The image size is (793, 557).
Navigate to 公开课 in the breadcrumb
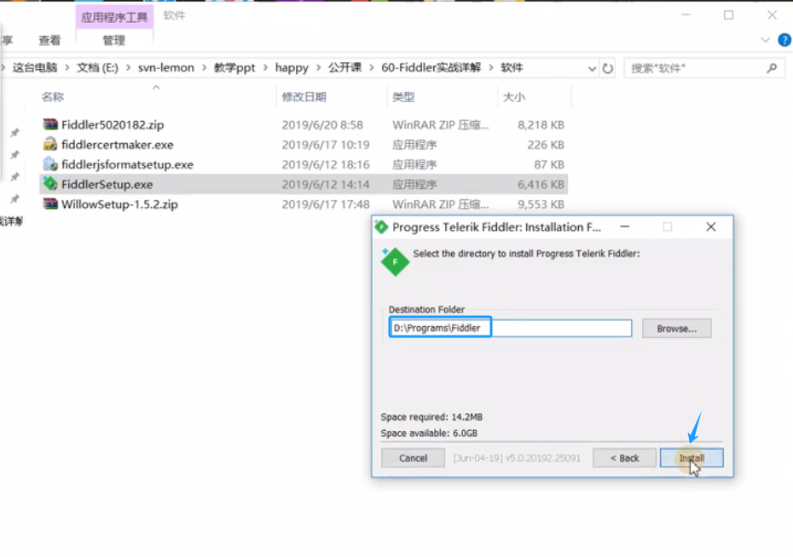click(345, 67)
